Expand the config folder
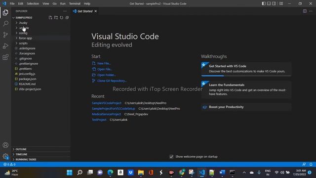 pos(40,33)
